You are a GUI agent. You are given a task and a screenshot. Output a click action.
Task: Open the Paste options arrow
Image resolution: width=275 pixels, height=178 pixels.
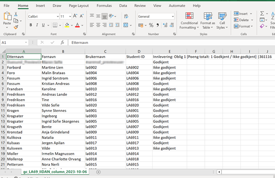7,27
